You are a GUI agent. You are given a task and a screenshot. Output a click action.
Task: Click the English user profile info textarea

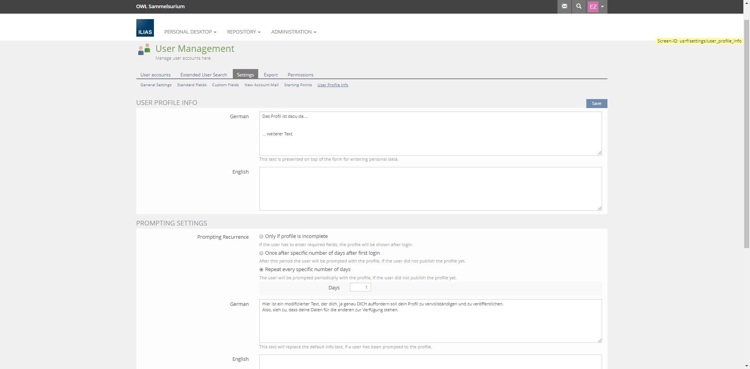430,189
